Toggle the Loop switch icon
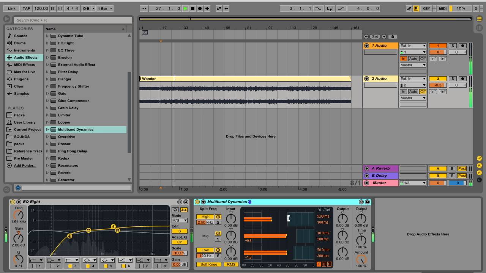The width and height of the screenshot is (486, 273). 330,8
